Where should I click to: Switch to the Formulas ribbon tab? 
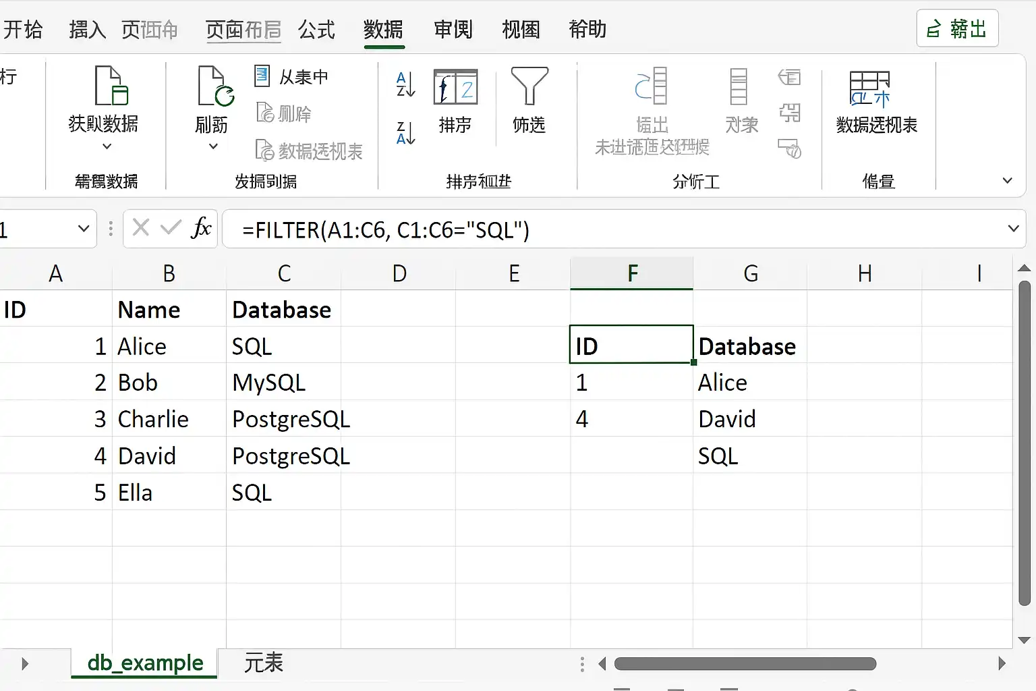pyautogui.click(x=316, y=30)
